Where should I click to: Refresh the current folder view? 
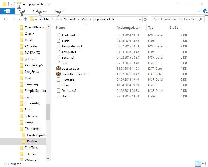[145, 19]
